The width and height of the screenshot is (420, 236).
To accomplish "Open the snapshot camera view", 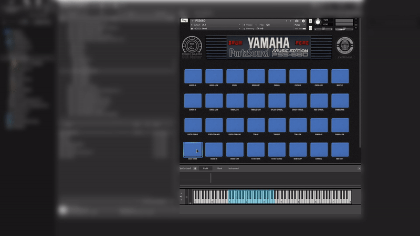I will click(x=297, y=21).
